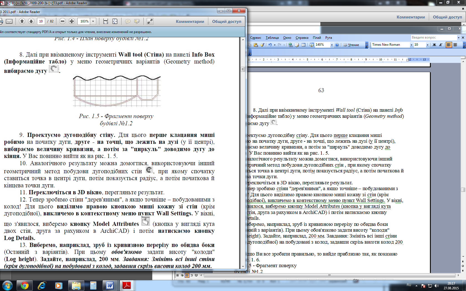This screenshot has width=466, height=291.
Task: Toggle align left paragraph button
Action: click(x=449, y=45)
